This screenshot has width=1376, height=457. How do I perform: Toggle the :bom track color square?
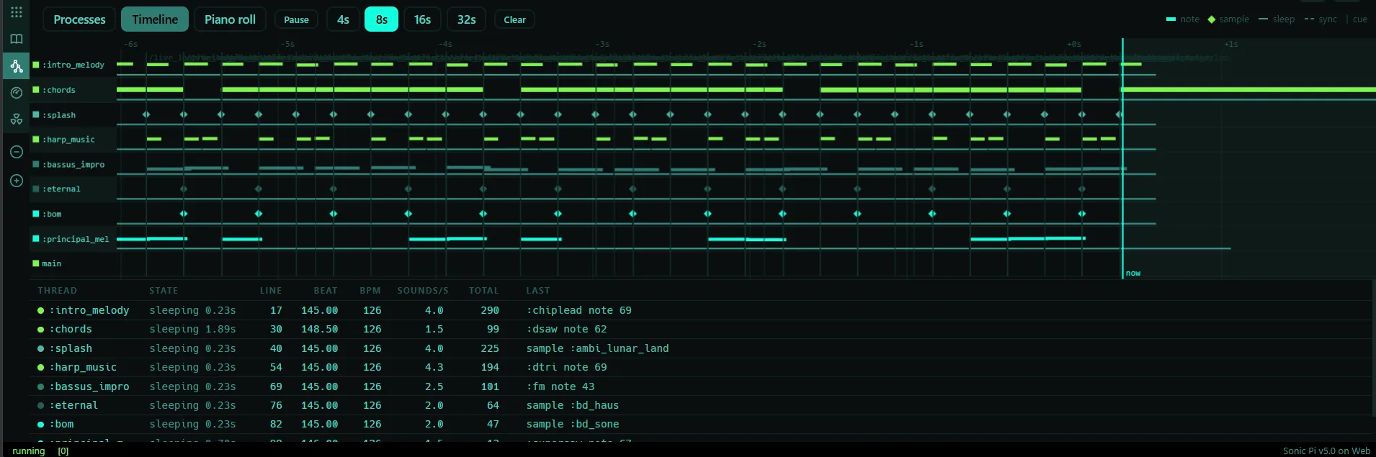click(x=35, y=214)
